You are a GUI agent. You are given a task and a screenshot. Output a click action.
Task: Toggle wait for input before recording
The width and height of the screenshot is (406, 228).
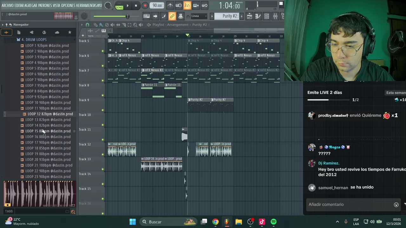[x=179, y=5]
